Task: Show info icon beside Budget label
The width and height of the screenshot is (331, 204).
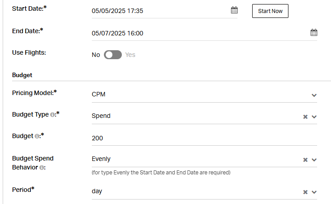Action: click(37, 136)
